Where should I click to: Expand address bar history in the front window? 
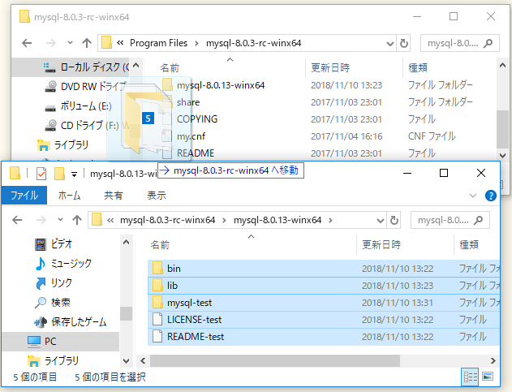coord(380,220)
